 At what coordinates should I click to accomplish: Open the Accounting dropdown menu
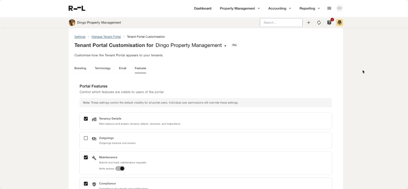click(280, 8)
